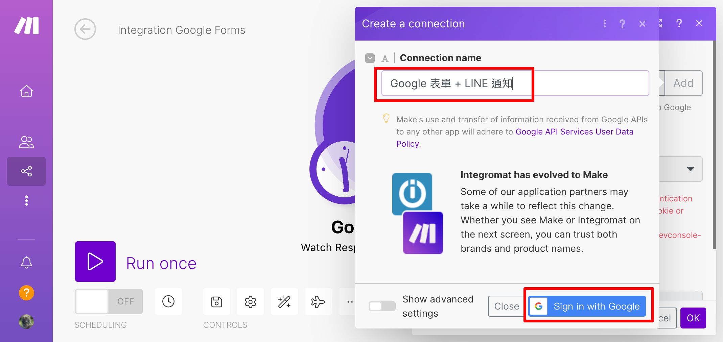Click the purple OK button
The width and height of the screenshot is (723, 342).
coord(693,318)
